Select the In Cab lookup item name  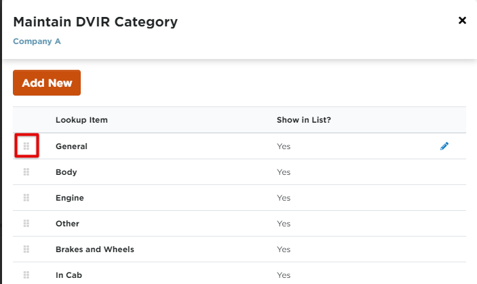(x=69, y=275)
